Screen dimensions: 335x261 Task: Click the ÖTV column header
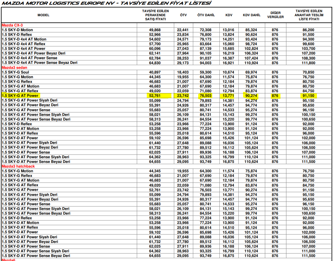tap(183, 15)
